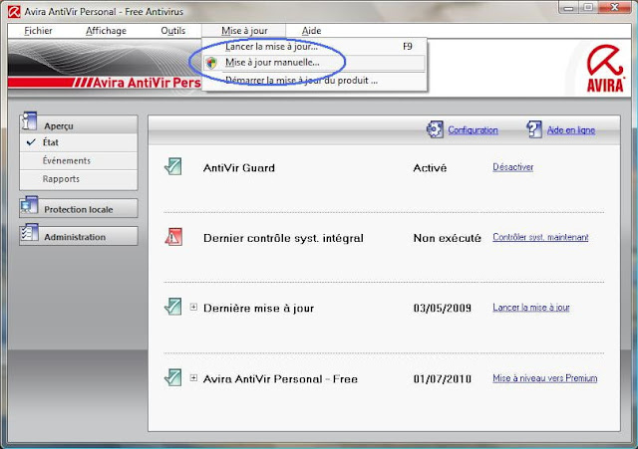Screen dimensions: 638x449
Task: Click the red Avira umbrella logo
Action: click(x=605, y=69)
